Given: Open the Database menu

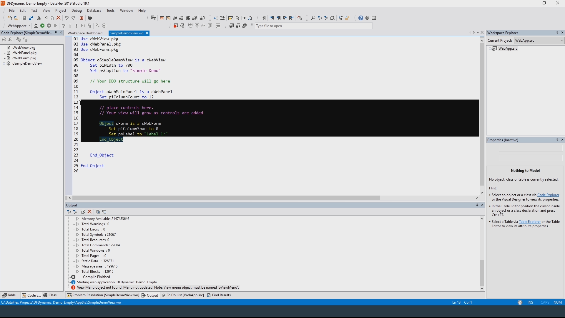Looking at the screenshot, I should point(94,11).
